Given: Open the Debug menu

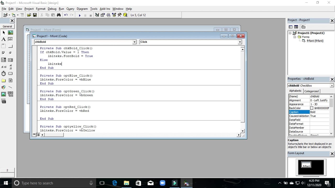Looking at the screenshot, I should pos(52,9).
